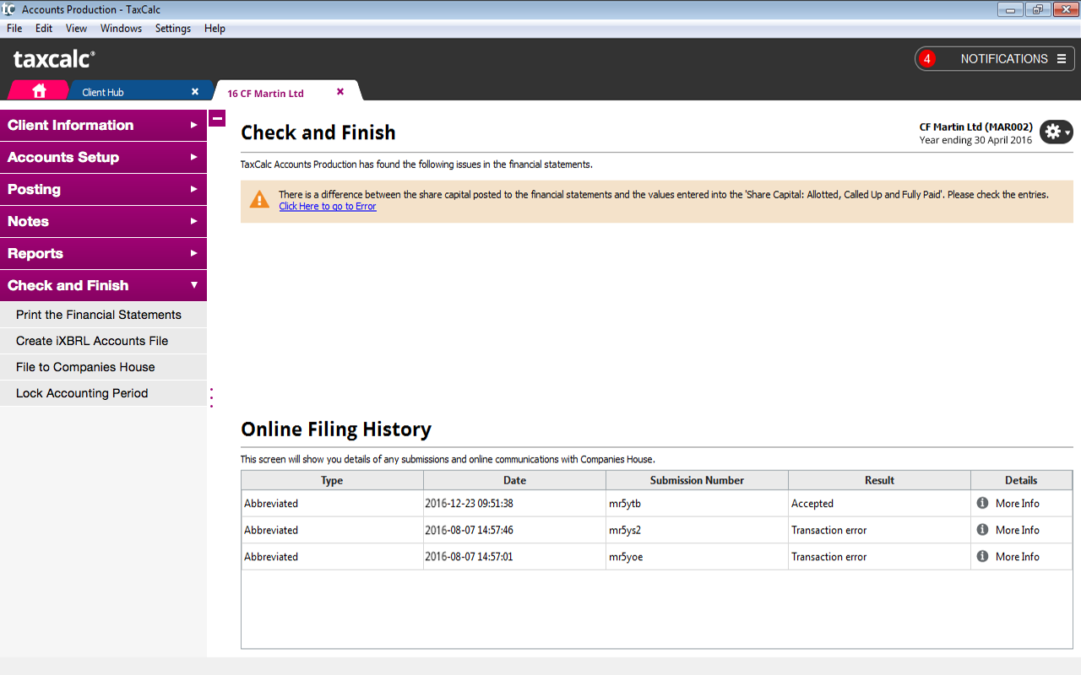Click the red notification count badge
1081x675 pixels.
pos(927,59)
